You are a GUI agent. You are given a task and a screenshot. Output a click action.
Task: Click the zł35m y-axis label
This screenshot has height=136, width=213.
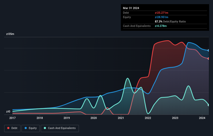click(x=10, y=34)
